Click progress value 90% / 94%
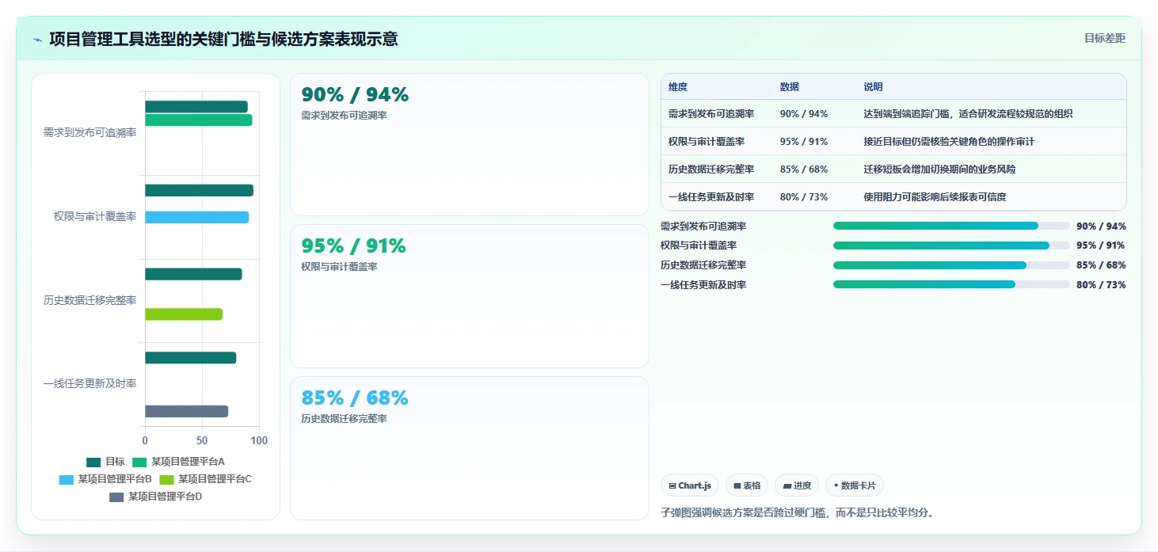Viewport: 1158px width, 552px height. [1101, 227]
